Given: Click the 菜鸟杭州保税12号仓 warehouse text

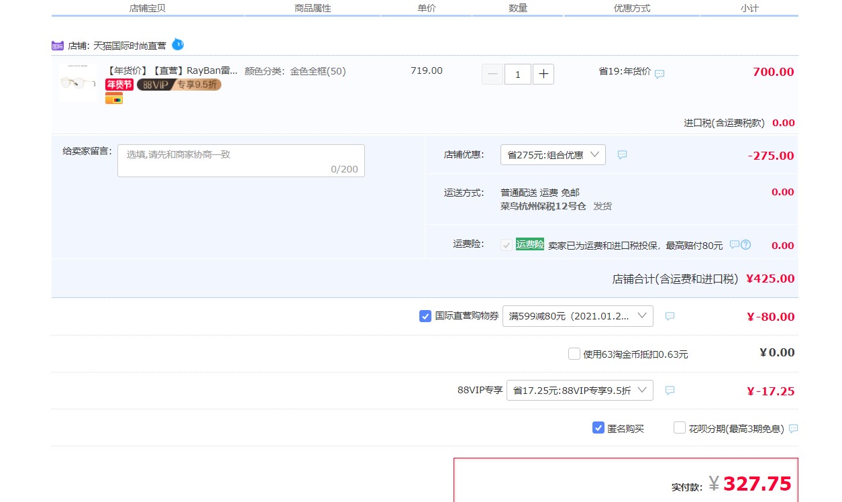Looking at the screenshot, I should click(543, 206).
